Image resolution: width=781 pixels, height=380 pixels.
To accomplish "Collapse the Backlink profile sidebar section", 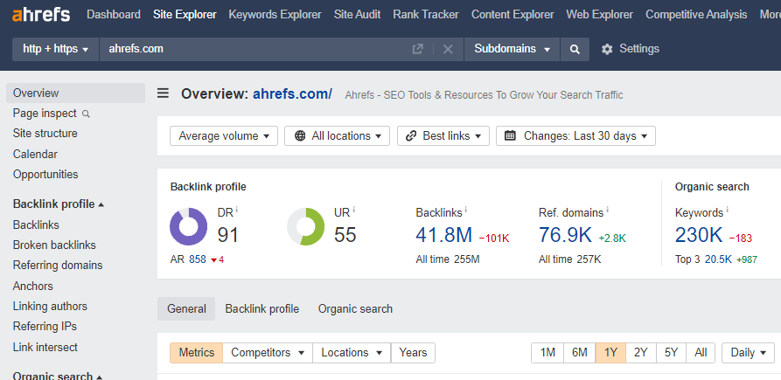I will 59,204.
